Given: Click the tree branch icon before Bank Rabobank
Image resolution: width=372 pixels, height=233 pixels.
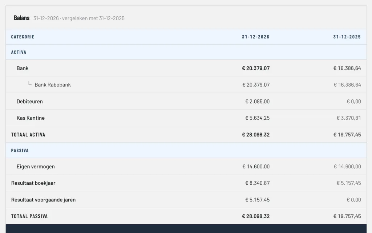Looking at the screenshot, I should (x=30, y=83).
